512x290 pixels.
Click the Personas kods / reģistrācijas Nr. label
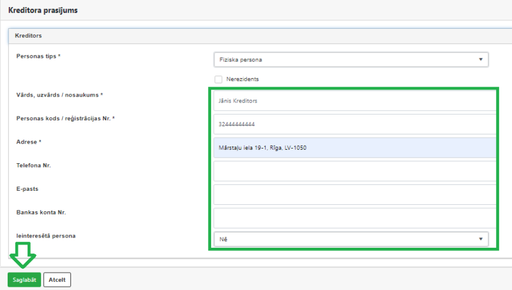(x=65, y=118)
